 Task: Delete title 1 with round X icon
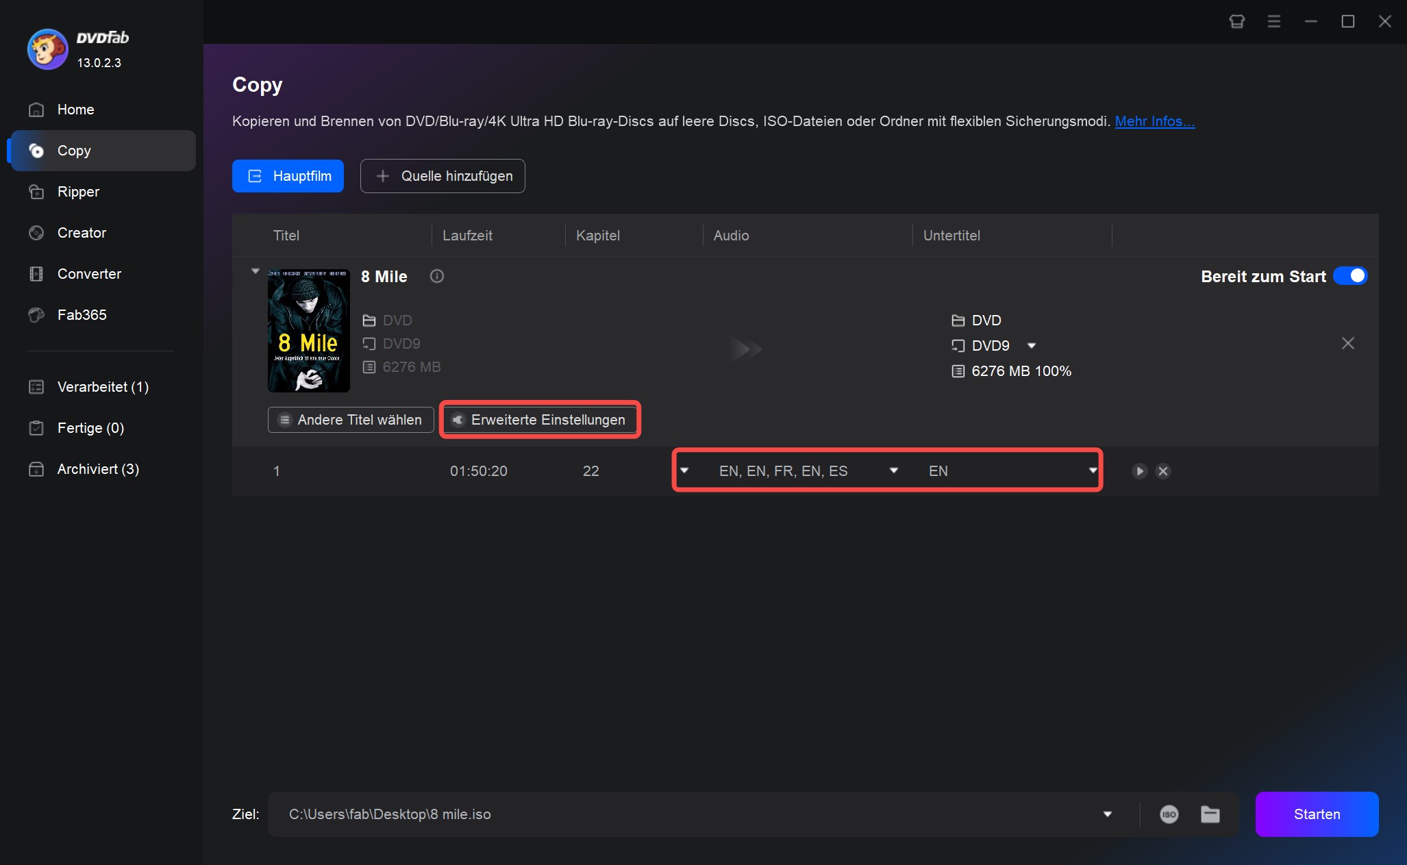click(1162, 471)
